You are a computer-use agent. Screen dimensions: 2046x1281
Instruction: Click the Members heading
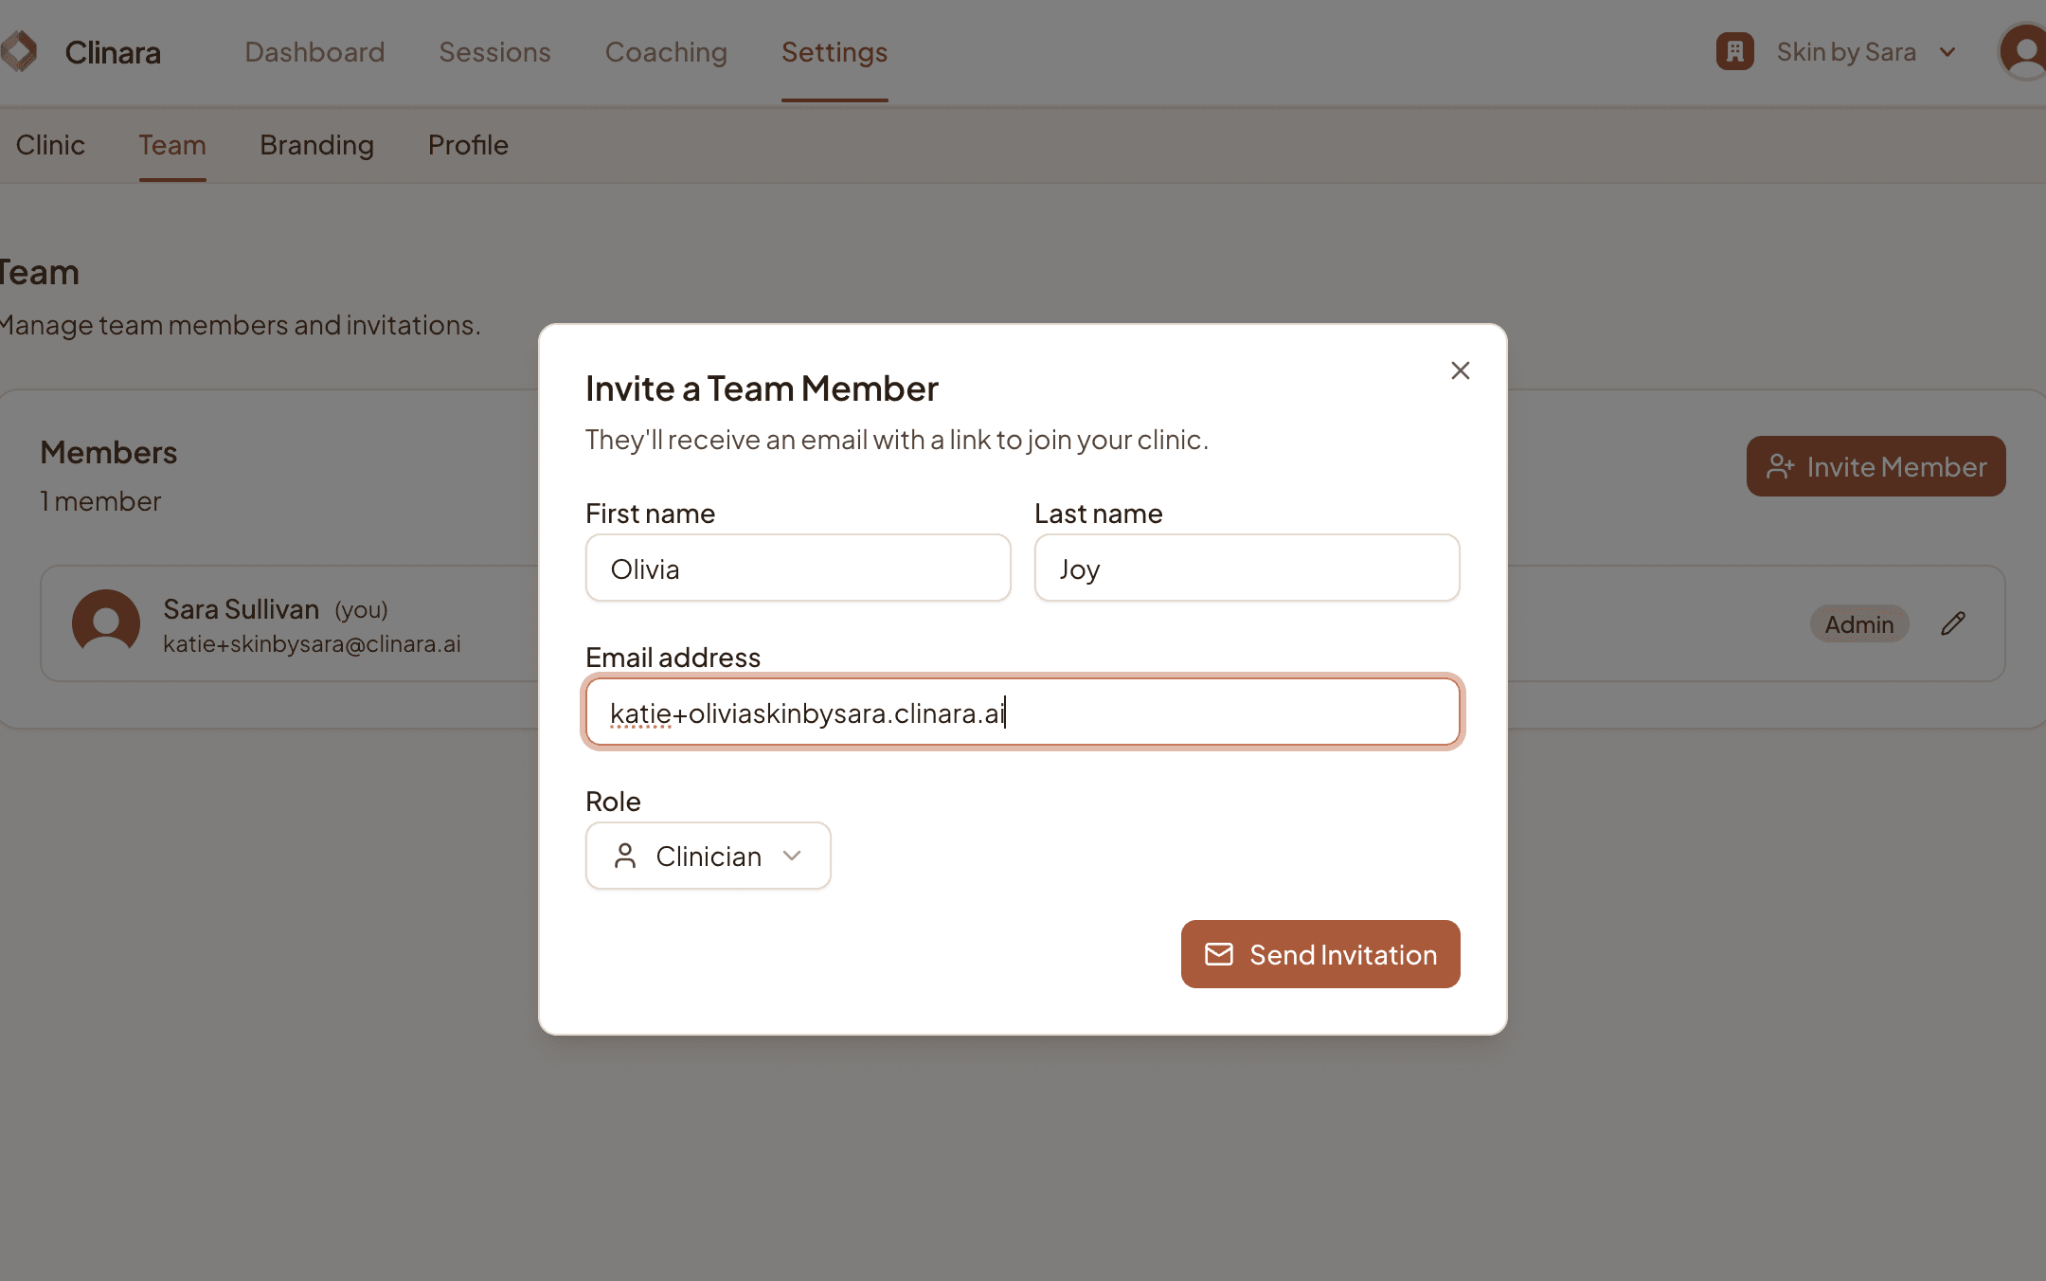click(x=108, y=453)
